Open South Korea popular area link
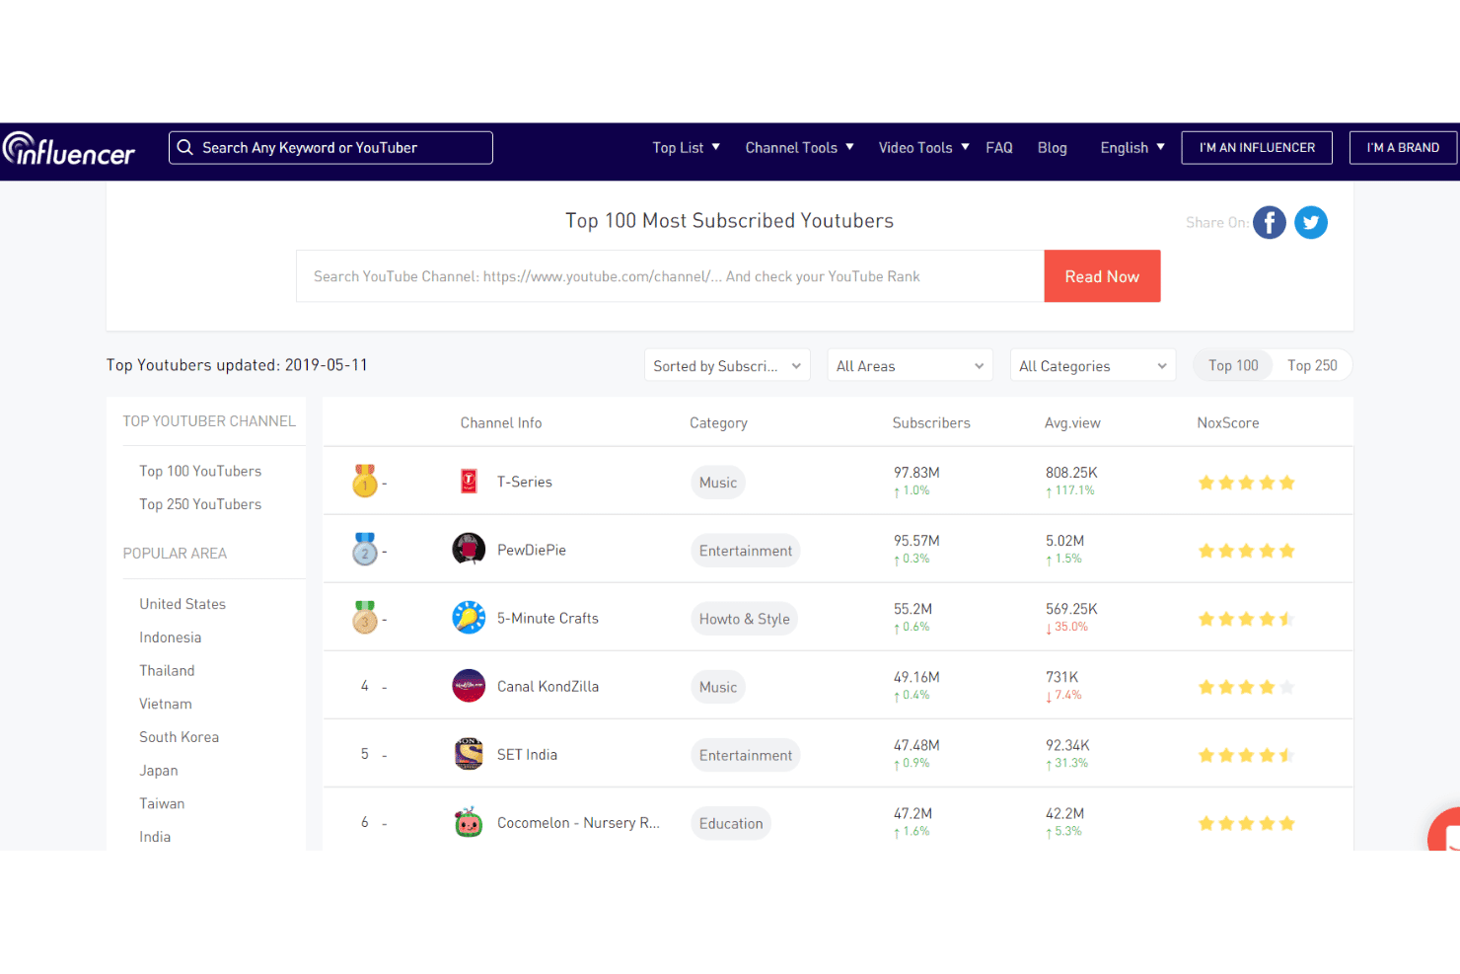The image size is (1460, 974). (x=179, y=737)
